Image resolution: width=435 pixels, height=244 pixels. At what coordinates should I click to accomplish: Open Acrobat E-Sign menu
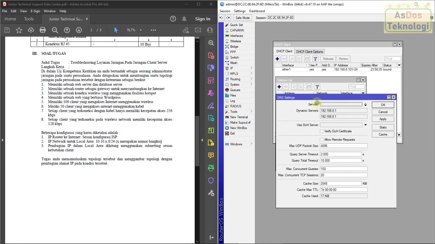[x=35, y=11]
